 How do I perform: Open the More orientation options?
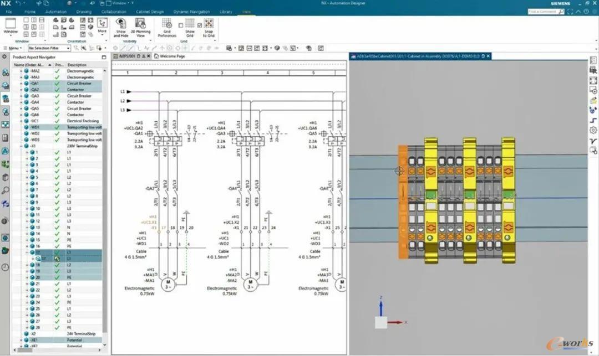coord(102,25)
